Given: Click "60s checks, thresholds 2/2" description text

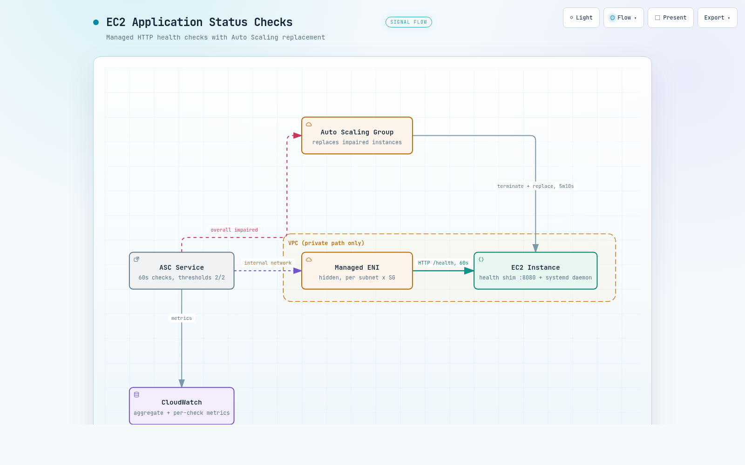Looking at the screenshot, I should click(182, 278).
